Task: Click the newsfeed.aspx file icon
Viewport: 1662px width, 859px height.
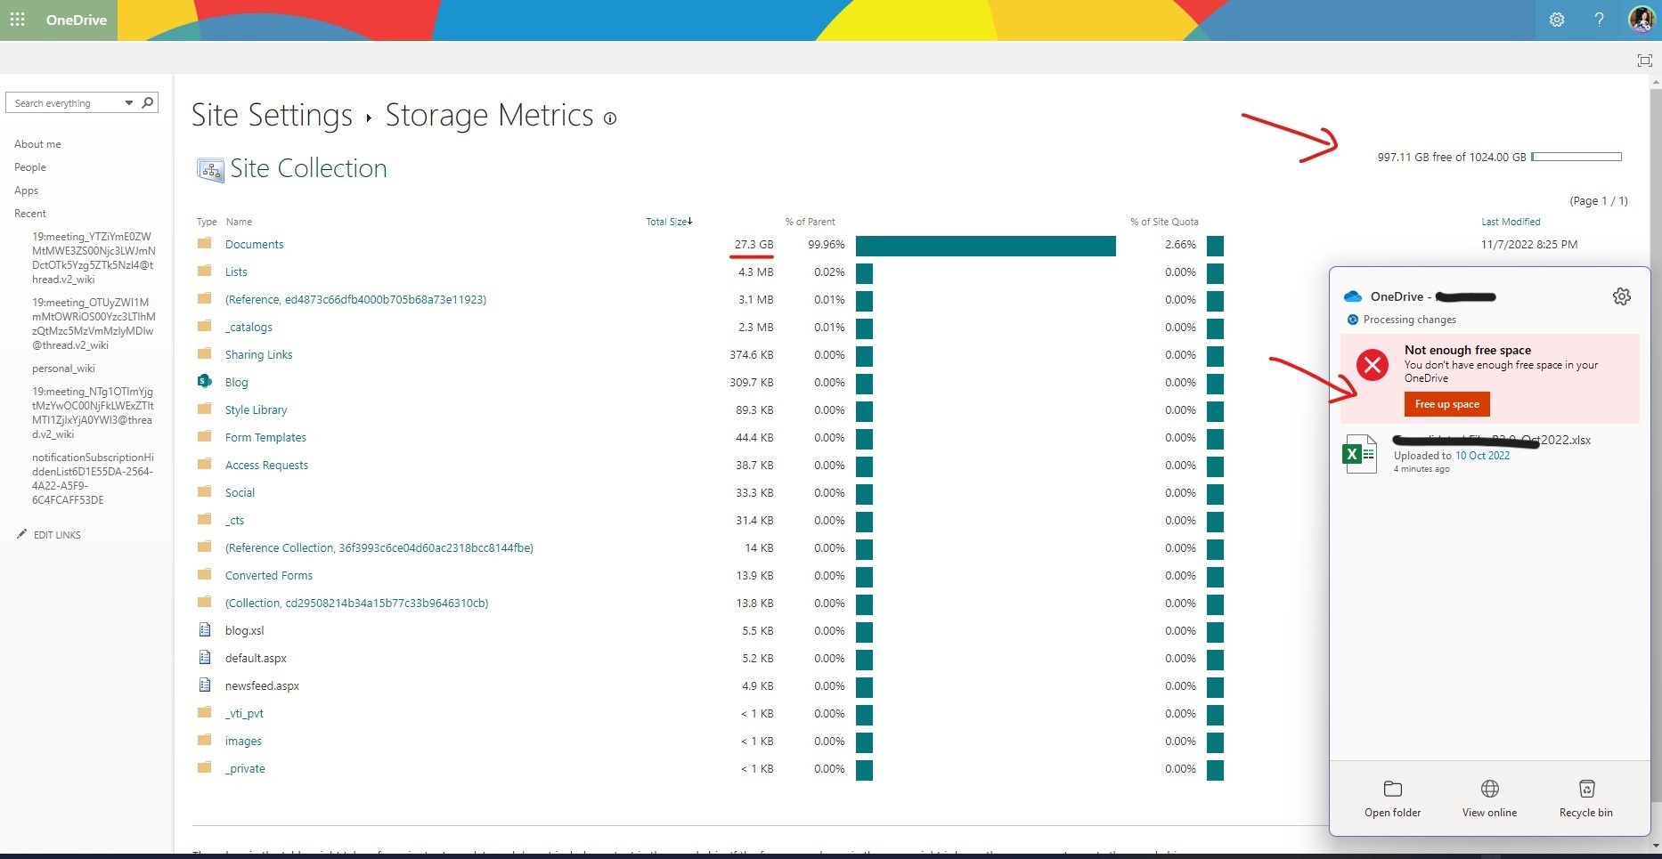Action: (205, 685)
